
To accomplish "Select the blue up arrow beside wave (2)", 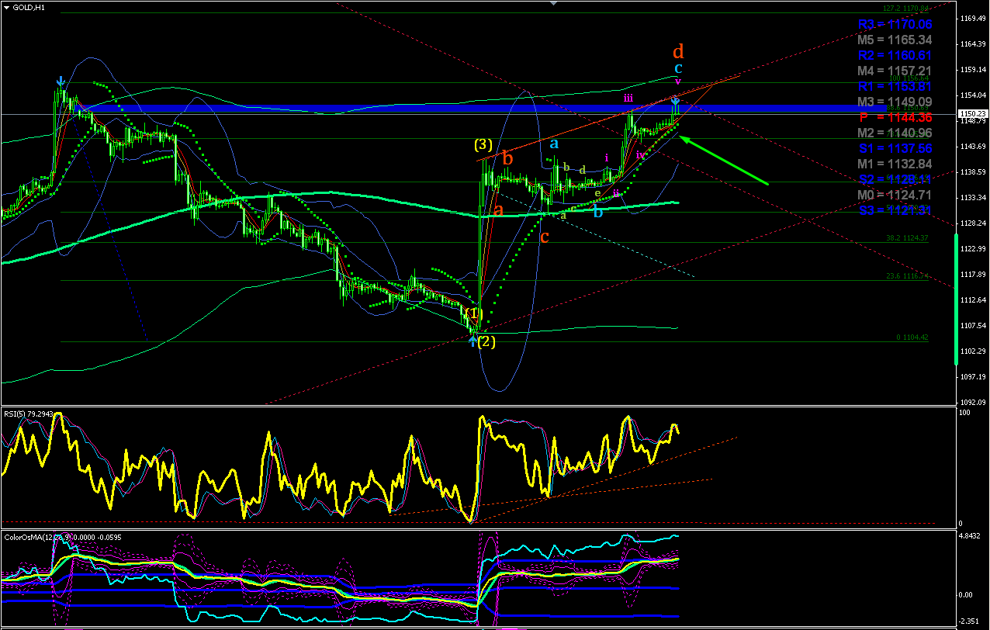I will pos(472,341).
